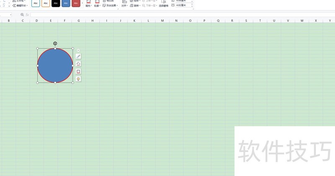Select column R header

tap(232, 20)
